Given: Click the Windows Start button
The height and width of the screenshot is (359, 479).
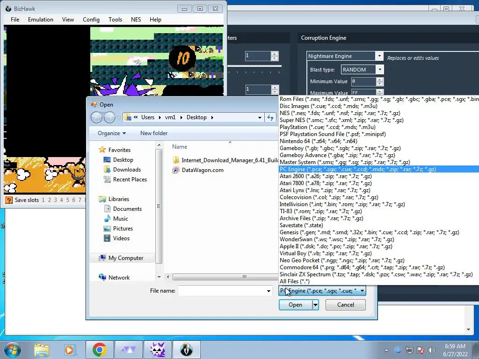Looking at the screenshot, I should pos(12,350).
